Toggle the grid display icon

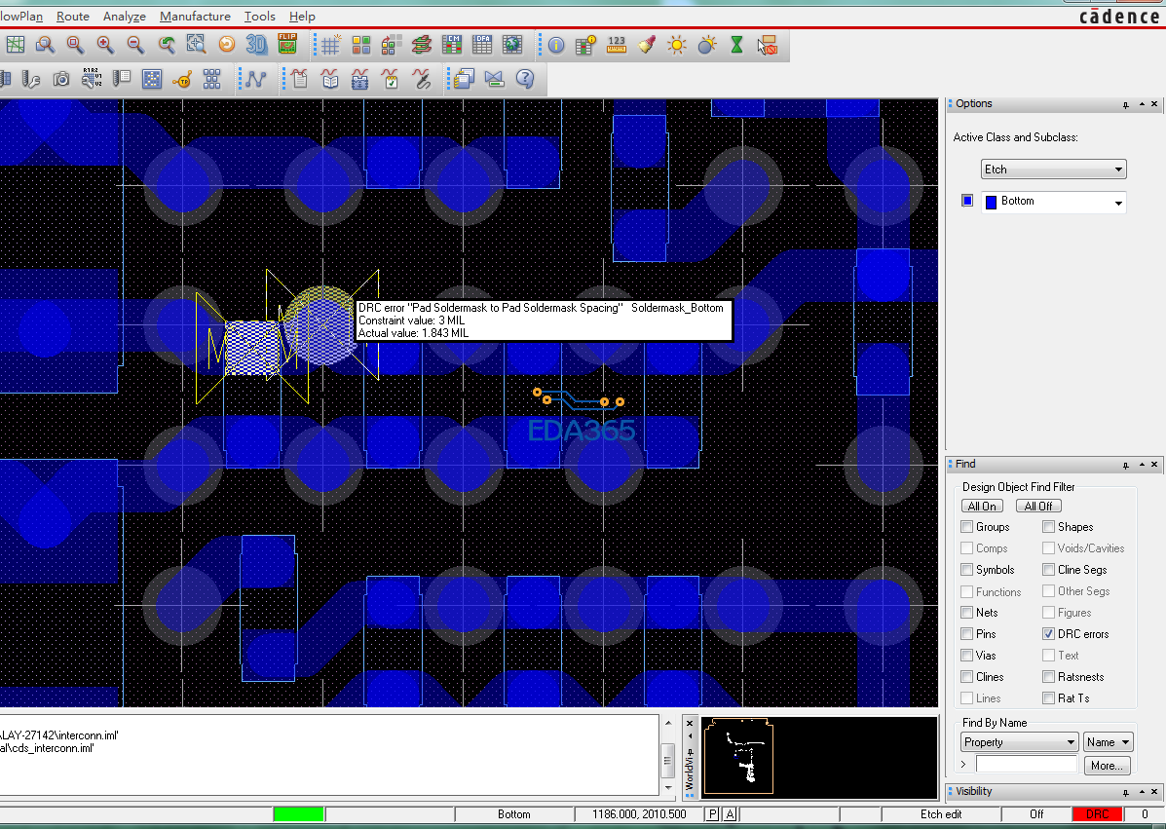click(x=330, y=45)
